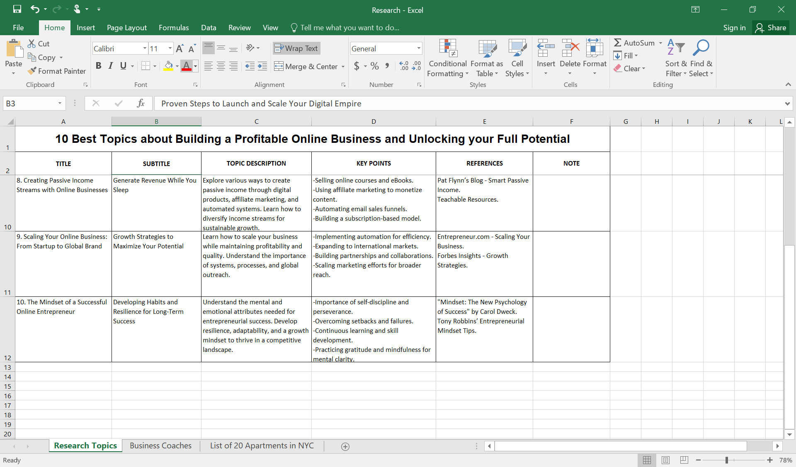Viewport: 796px width, 467px height.
Task: Open Format as Table gallery
Action: pos(487,58)
